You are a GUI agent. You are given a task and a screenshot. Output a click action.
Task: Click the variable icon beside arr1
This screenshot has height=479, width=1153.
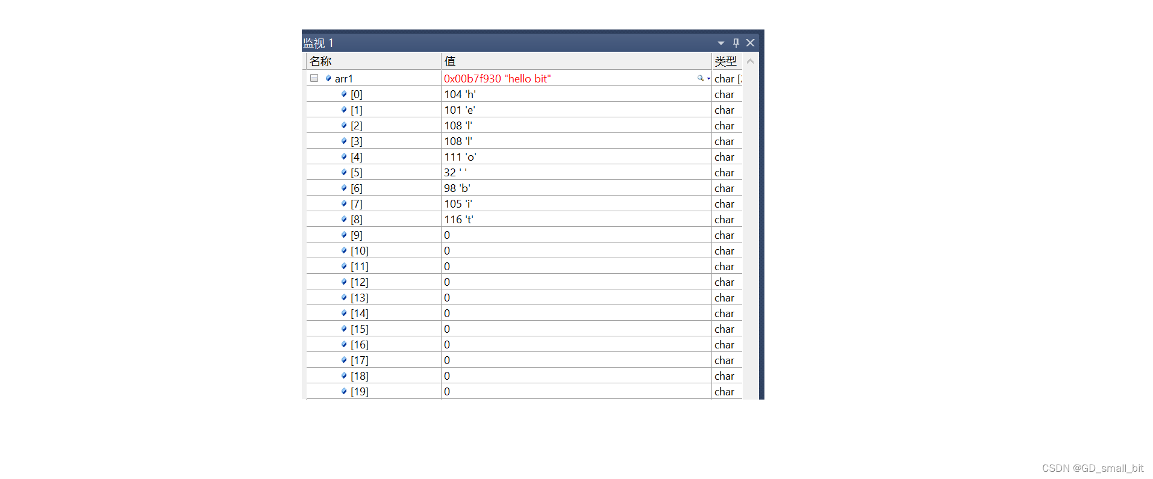(x=328, y=78)
